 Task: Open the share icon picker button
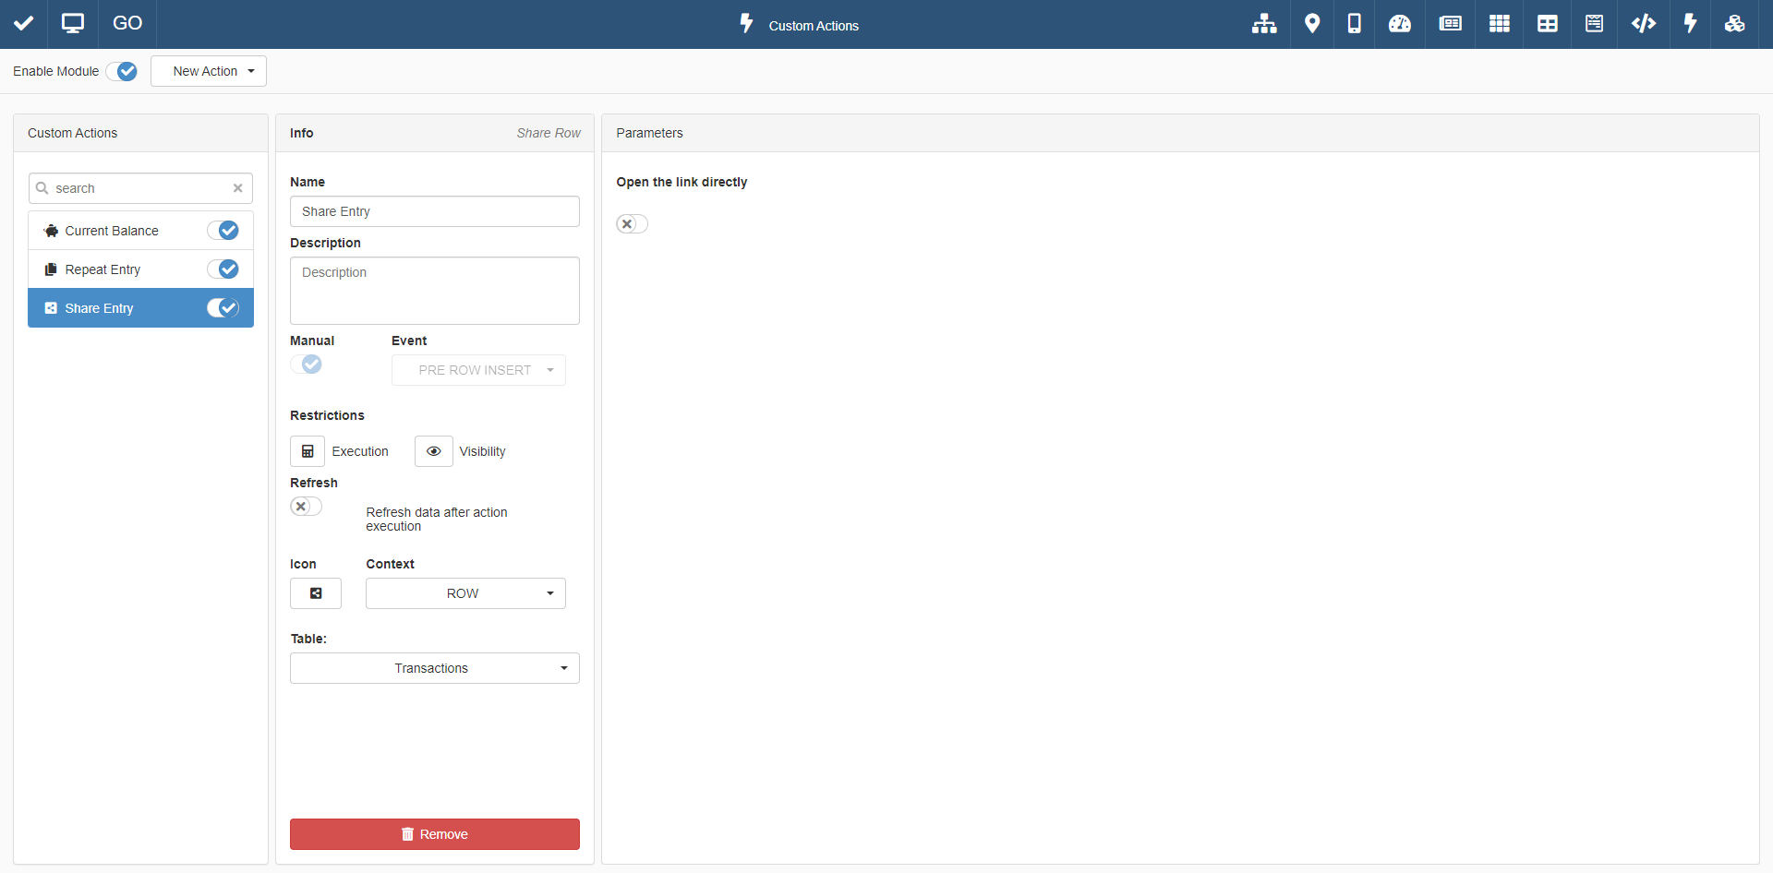pyautogui.click(x=316, y=593)
